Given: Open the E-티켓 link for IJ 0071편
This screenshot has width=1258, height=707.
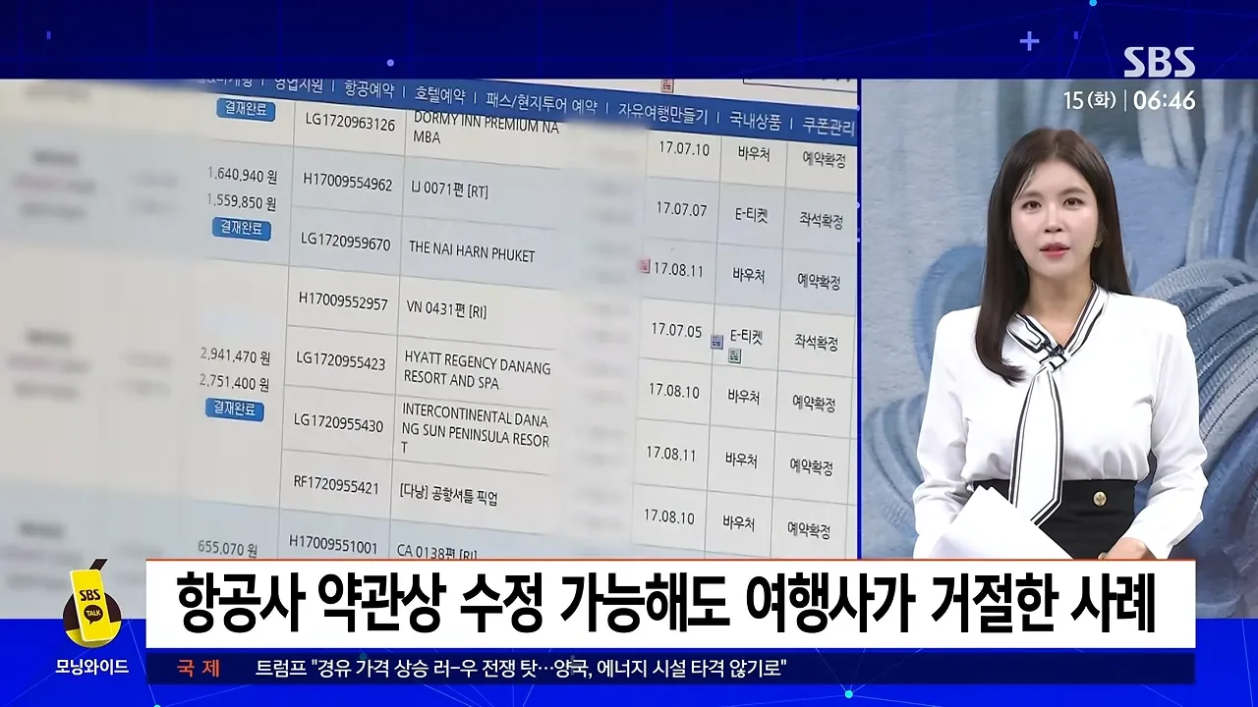Looking at the screenshot, I should pyautogui.click(x=751, y=214).
